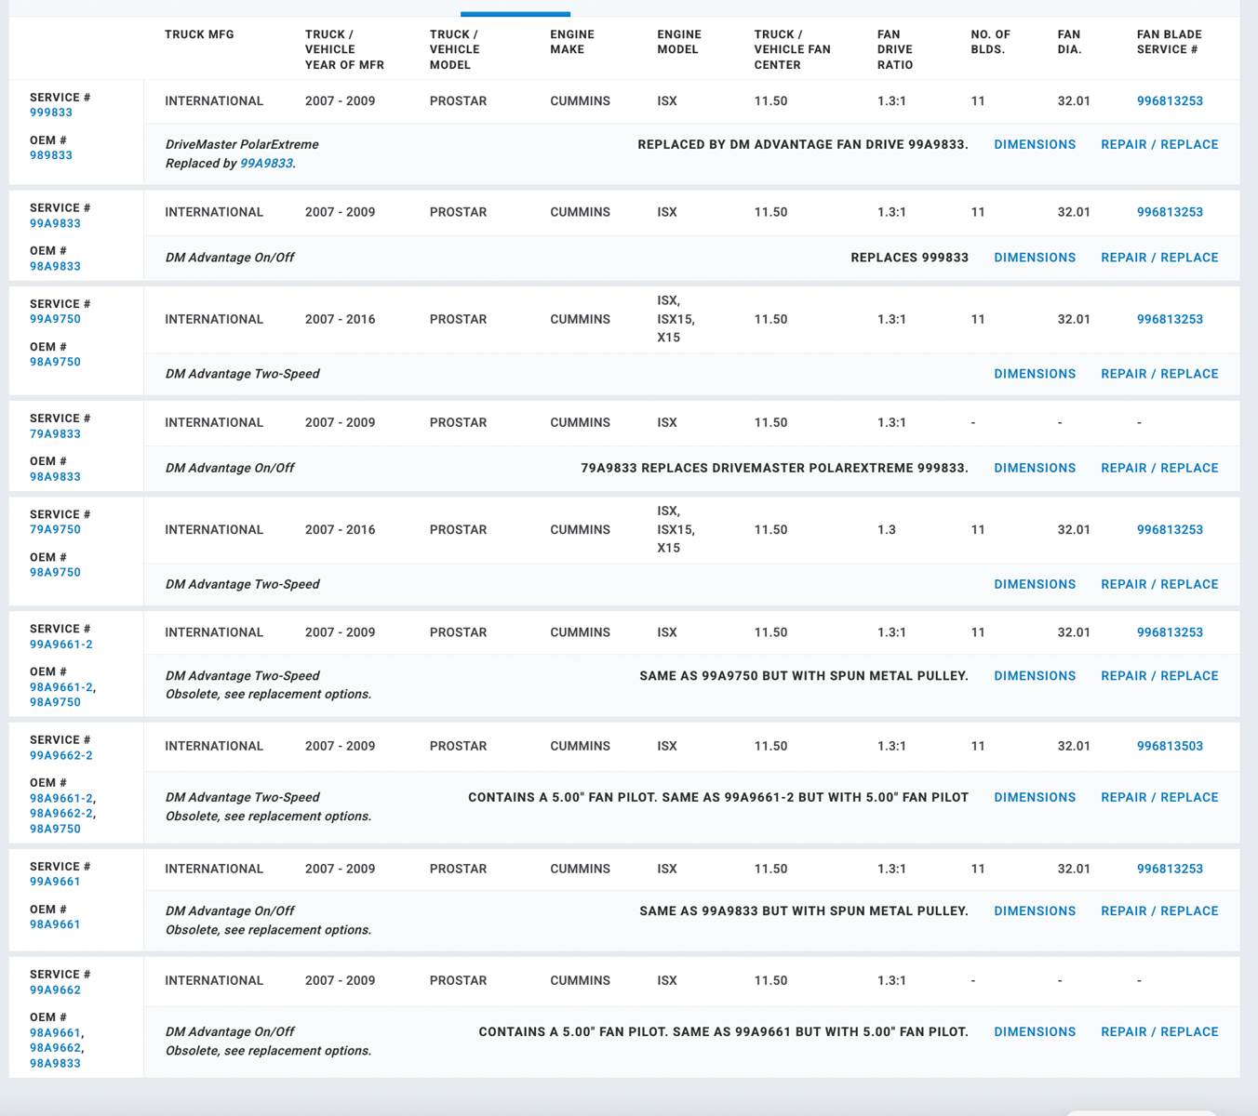This screenshot has height=1116, width=1258.
Task: Open OEM 98A9750 under service 79A9750
Action: tap(55, 572)
